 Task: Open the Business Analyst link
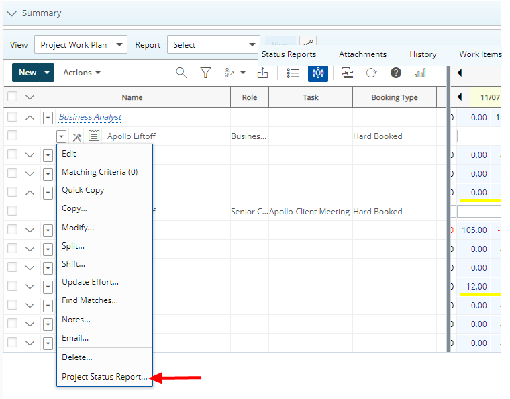pos(90,117)
